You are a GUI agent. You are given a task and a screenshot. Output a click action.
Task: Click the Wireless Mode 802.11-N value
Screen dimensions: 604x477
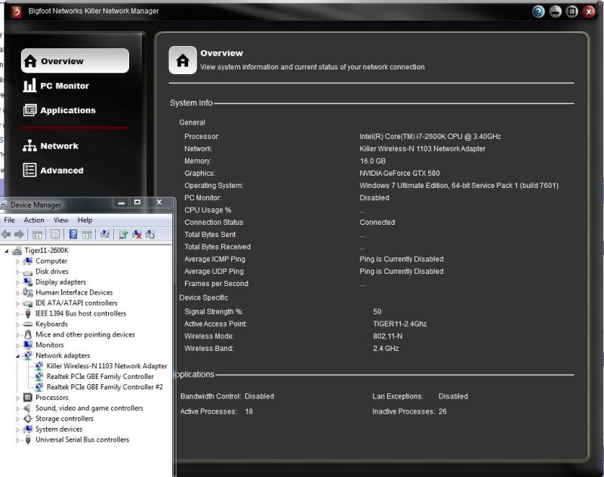coord(387,336)
